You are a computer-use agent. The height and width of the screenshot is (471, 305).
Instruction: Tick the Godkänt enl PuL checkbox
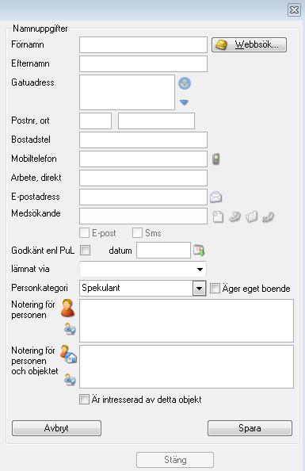pyautogui.click(x=86, y=251)
